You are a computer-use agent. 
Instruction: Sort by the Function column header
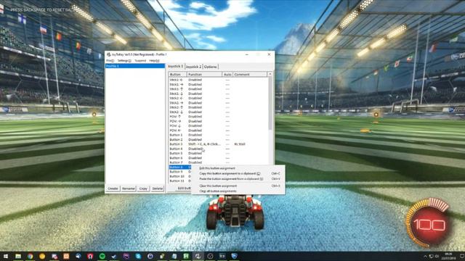click(204, 74)
